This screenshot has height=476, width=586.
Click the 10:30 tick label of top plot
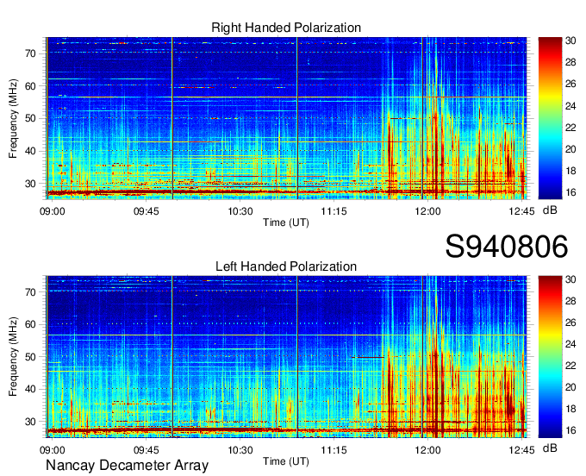(x=240, y=211)
